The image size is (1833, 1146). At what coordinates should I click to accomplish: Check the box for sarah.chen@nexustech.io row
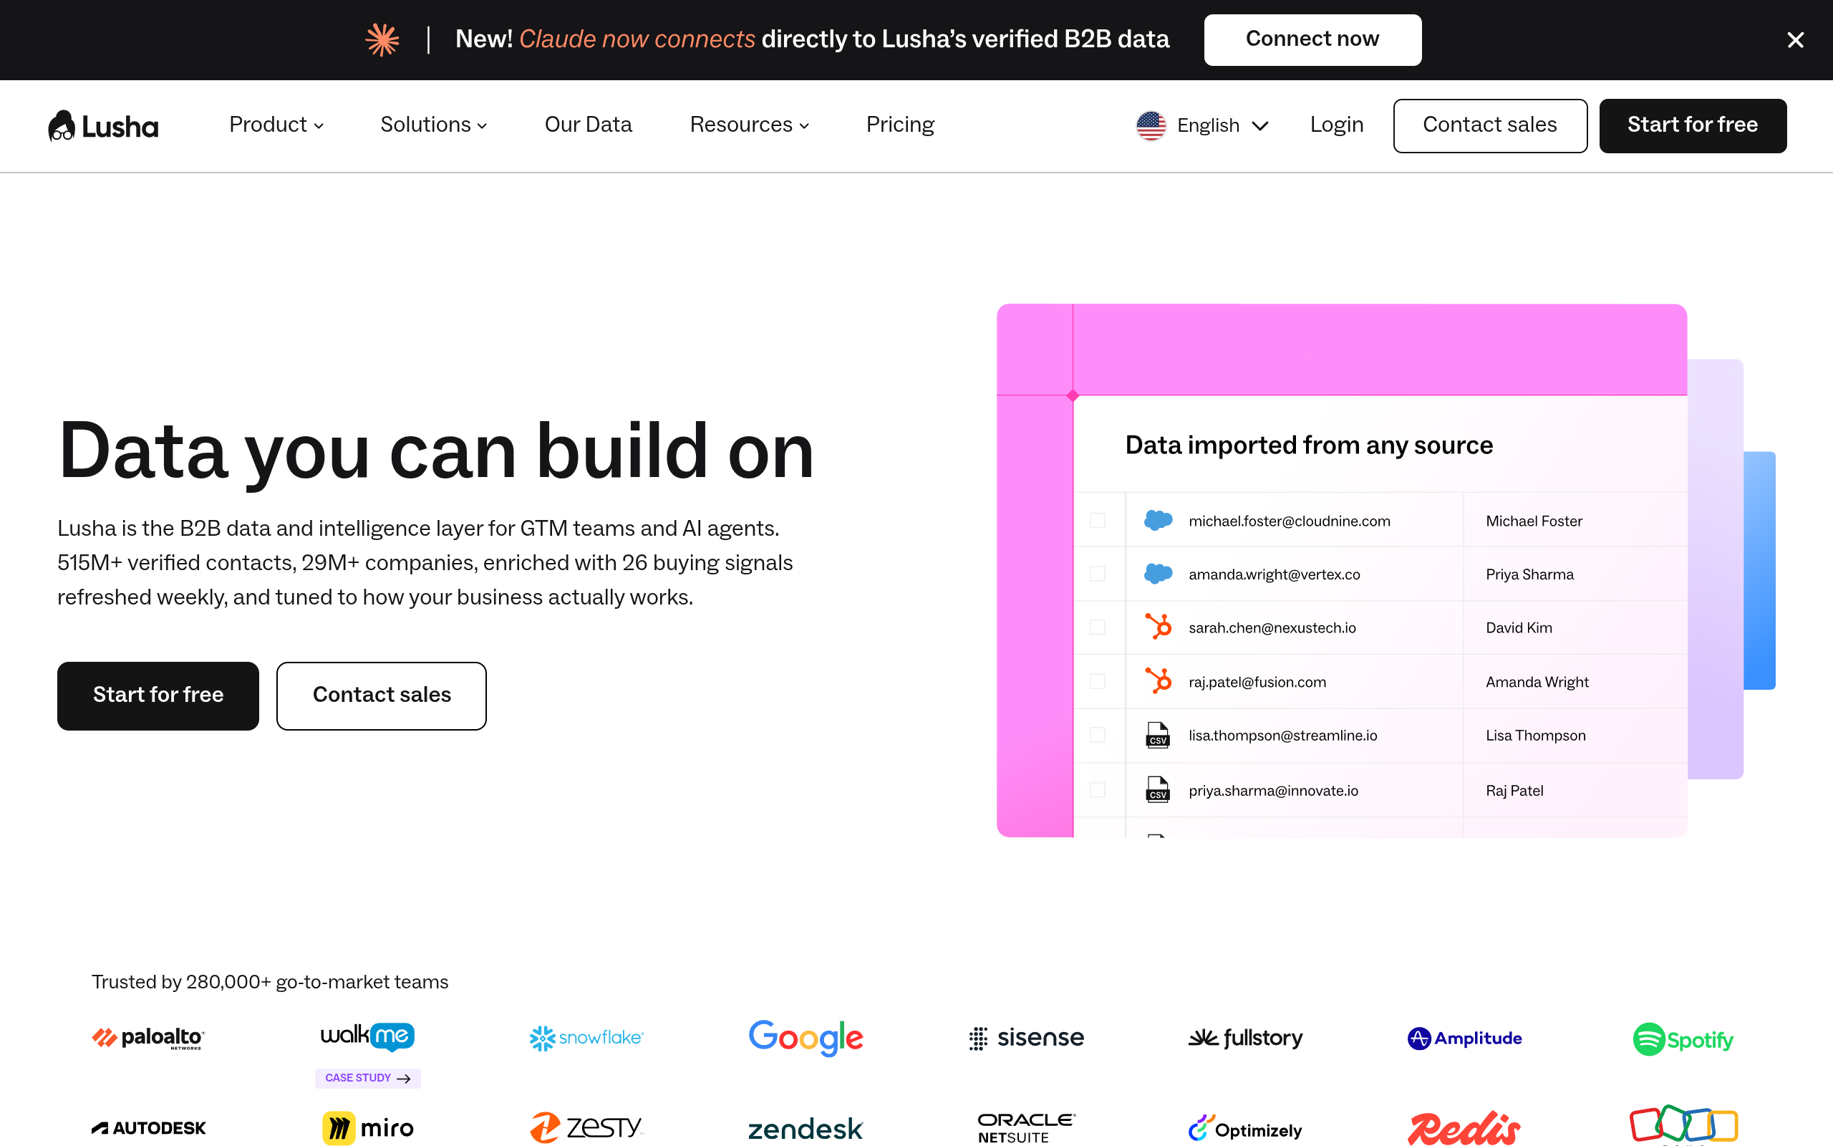pos(1097,627)
